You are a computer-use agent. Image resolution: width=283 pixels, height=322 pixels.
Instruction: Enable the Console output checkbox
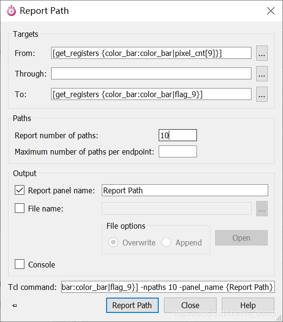(20, 264)
